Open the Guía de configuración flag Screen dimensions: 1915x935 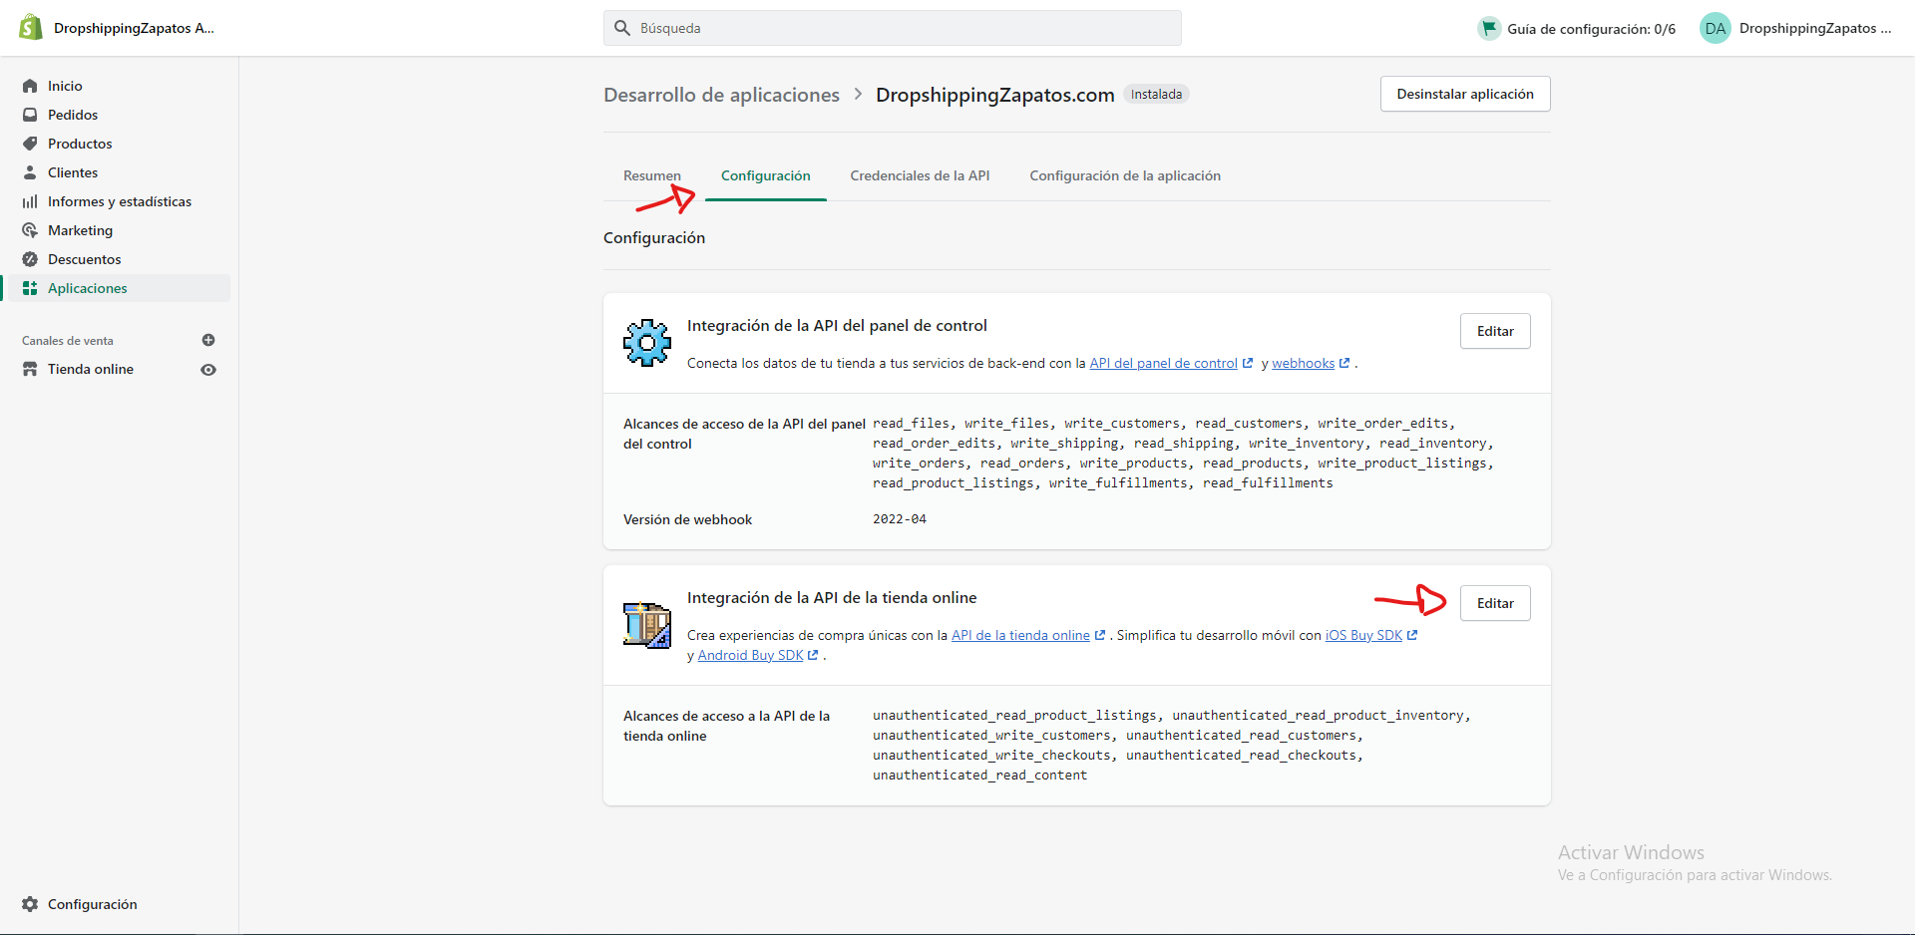point(1488,28)
